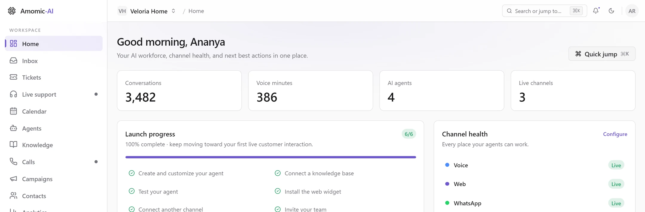
Task: Select the Agents robot icon
Action: point(13,128)
